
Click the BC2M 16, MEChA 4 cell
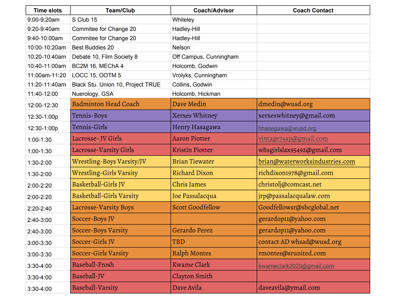point(120,66)
